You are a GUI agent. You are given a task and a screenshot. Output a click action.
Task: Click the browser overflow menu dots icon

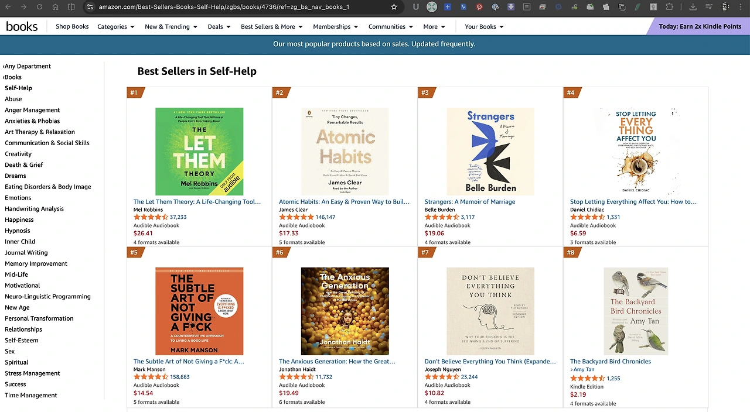(x=741, y=6)
